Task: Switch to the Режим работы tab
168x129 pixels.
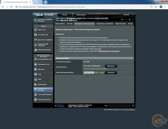Action: 60,24
